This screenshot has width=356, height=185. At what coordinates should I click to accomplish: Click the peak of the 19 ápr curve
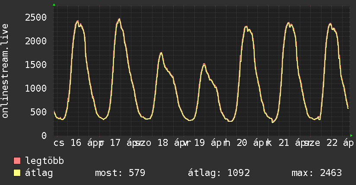tap(204, 65)
